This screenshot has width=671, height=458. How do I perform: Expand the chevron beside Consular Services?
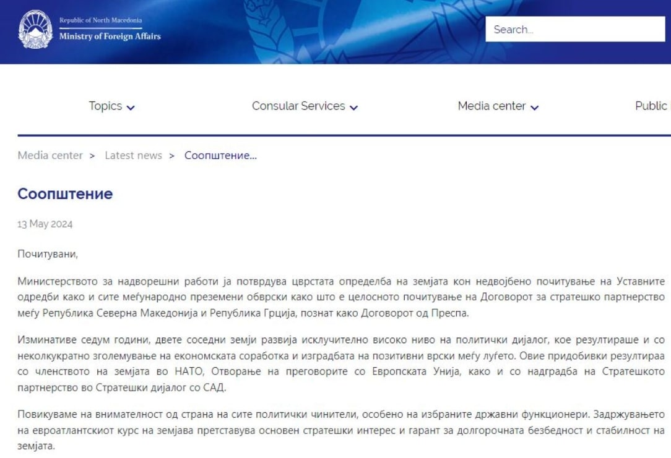point(353,108)
